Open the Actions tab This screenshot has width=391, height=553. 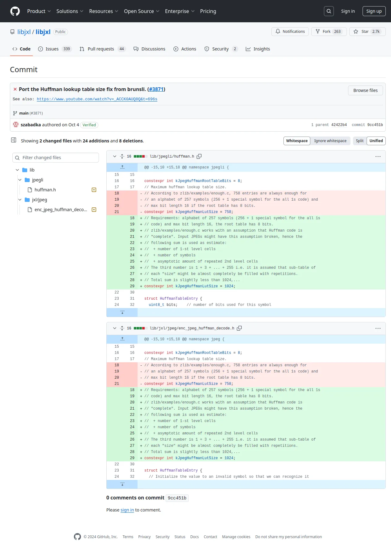click(185, 49)
